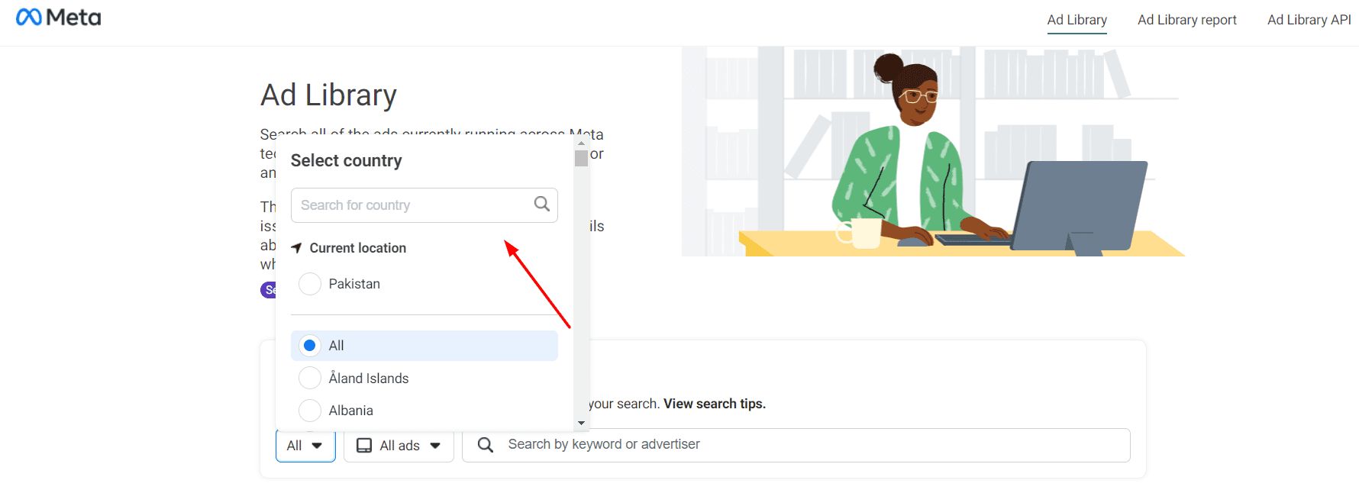
Task: Select the Pakistan radio button
Action: pos(310,284)
